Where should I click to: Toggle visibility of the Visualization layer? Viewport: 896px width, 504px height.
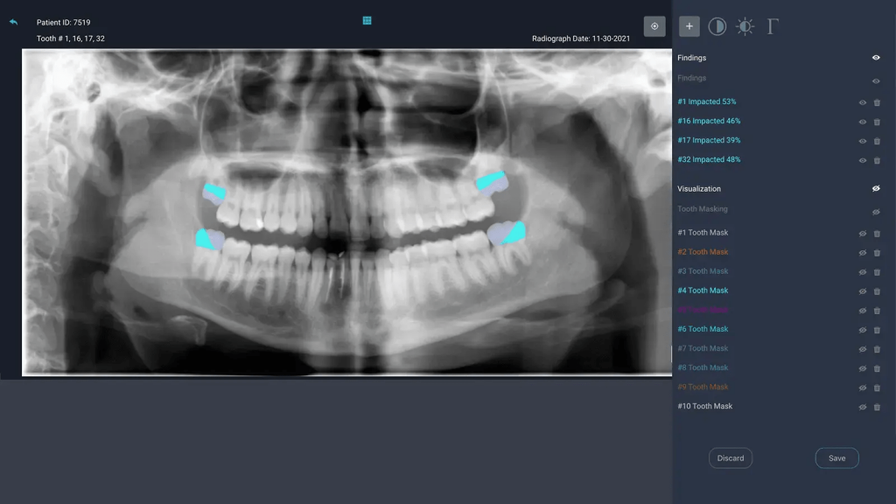(x=875, y=188)
